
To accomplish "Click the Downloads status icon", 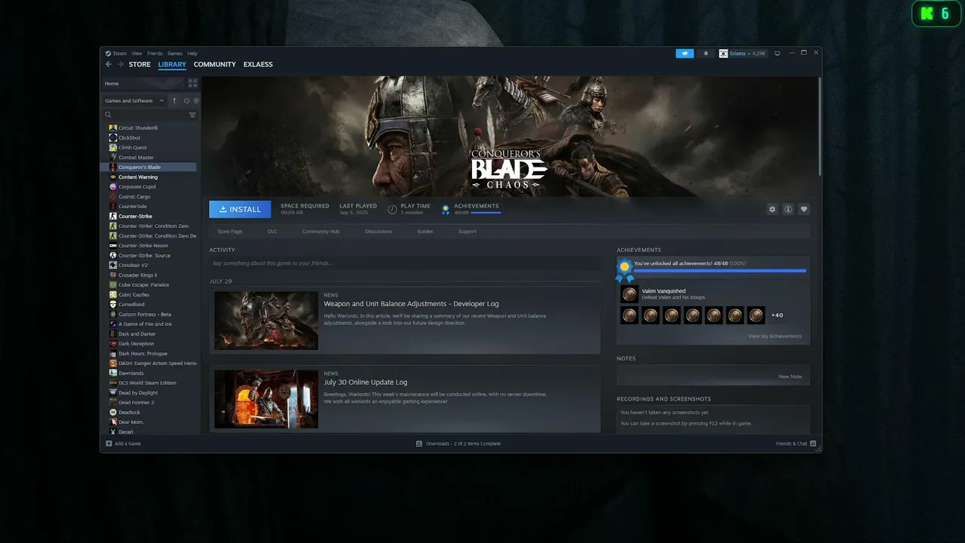I will coord(419,443).
